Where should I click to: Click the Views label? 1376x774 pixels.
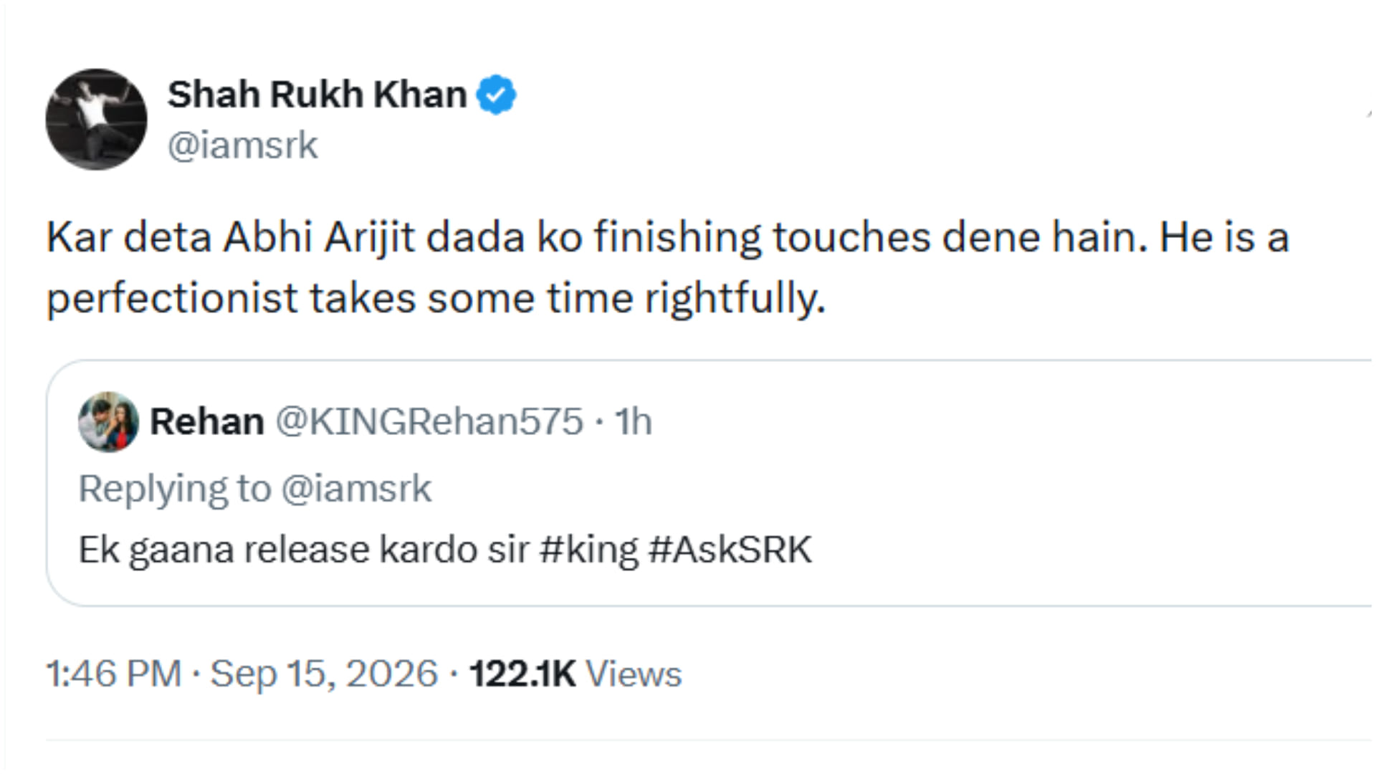[634, 674]
